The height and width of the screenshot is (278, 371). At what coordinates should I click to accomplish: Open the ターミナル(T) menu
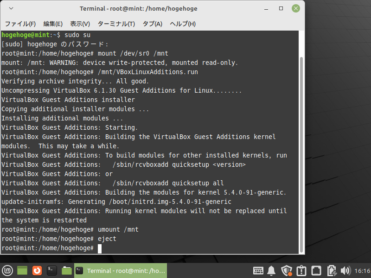pyautogui.click(x=116, y=24)
